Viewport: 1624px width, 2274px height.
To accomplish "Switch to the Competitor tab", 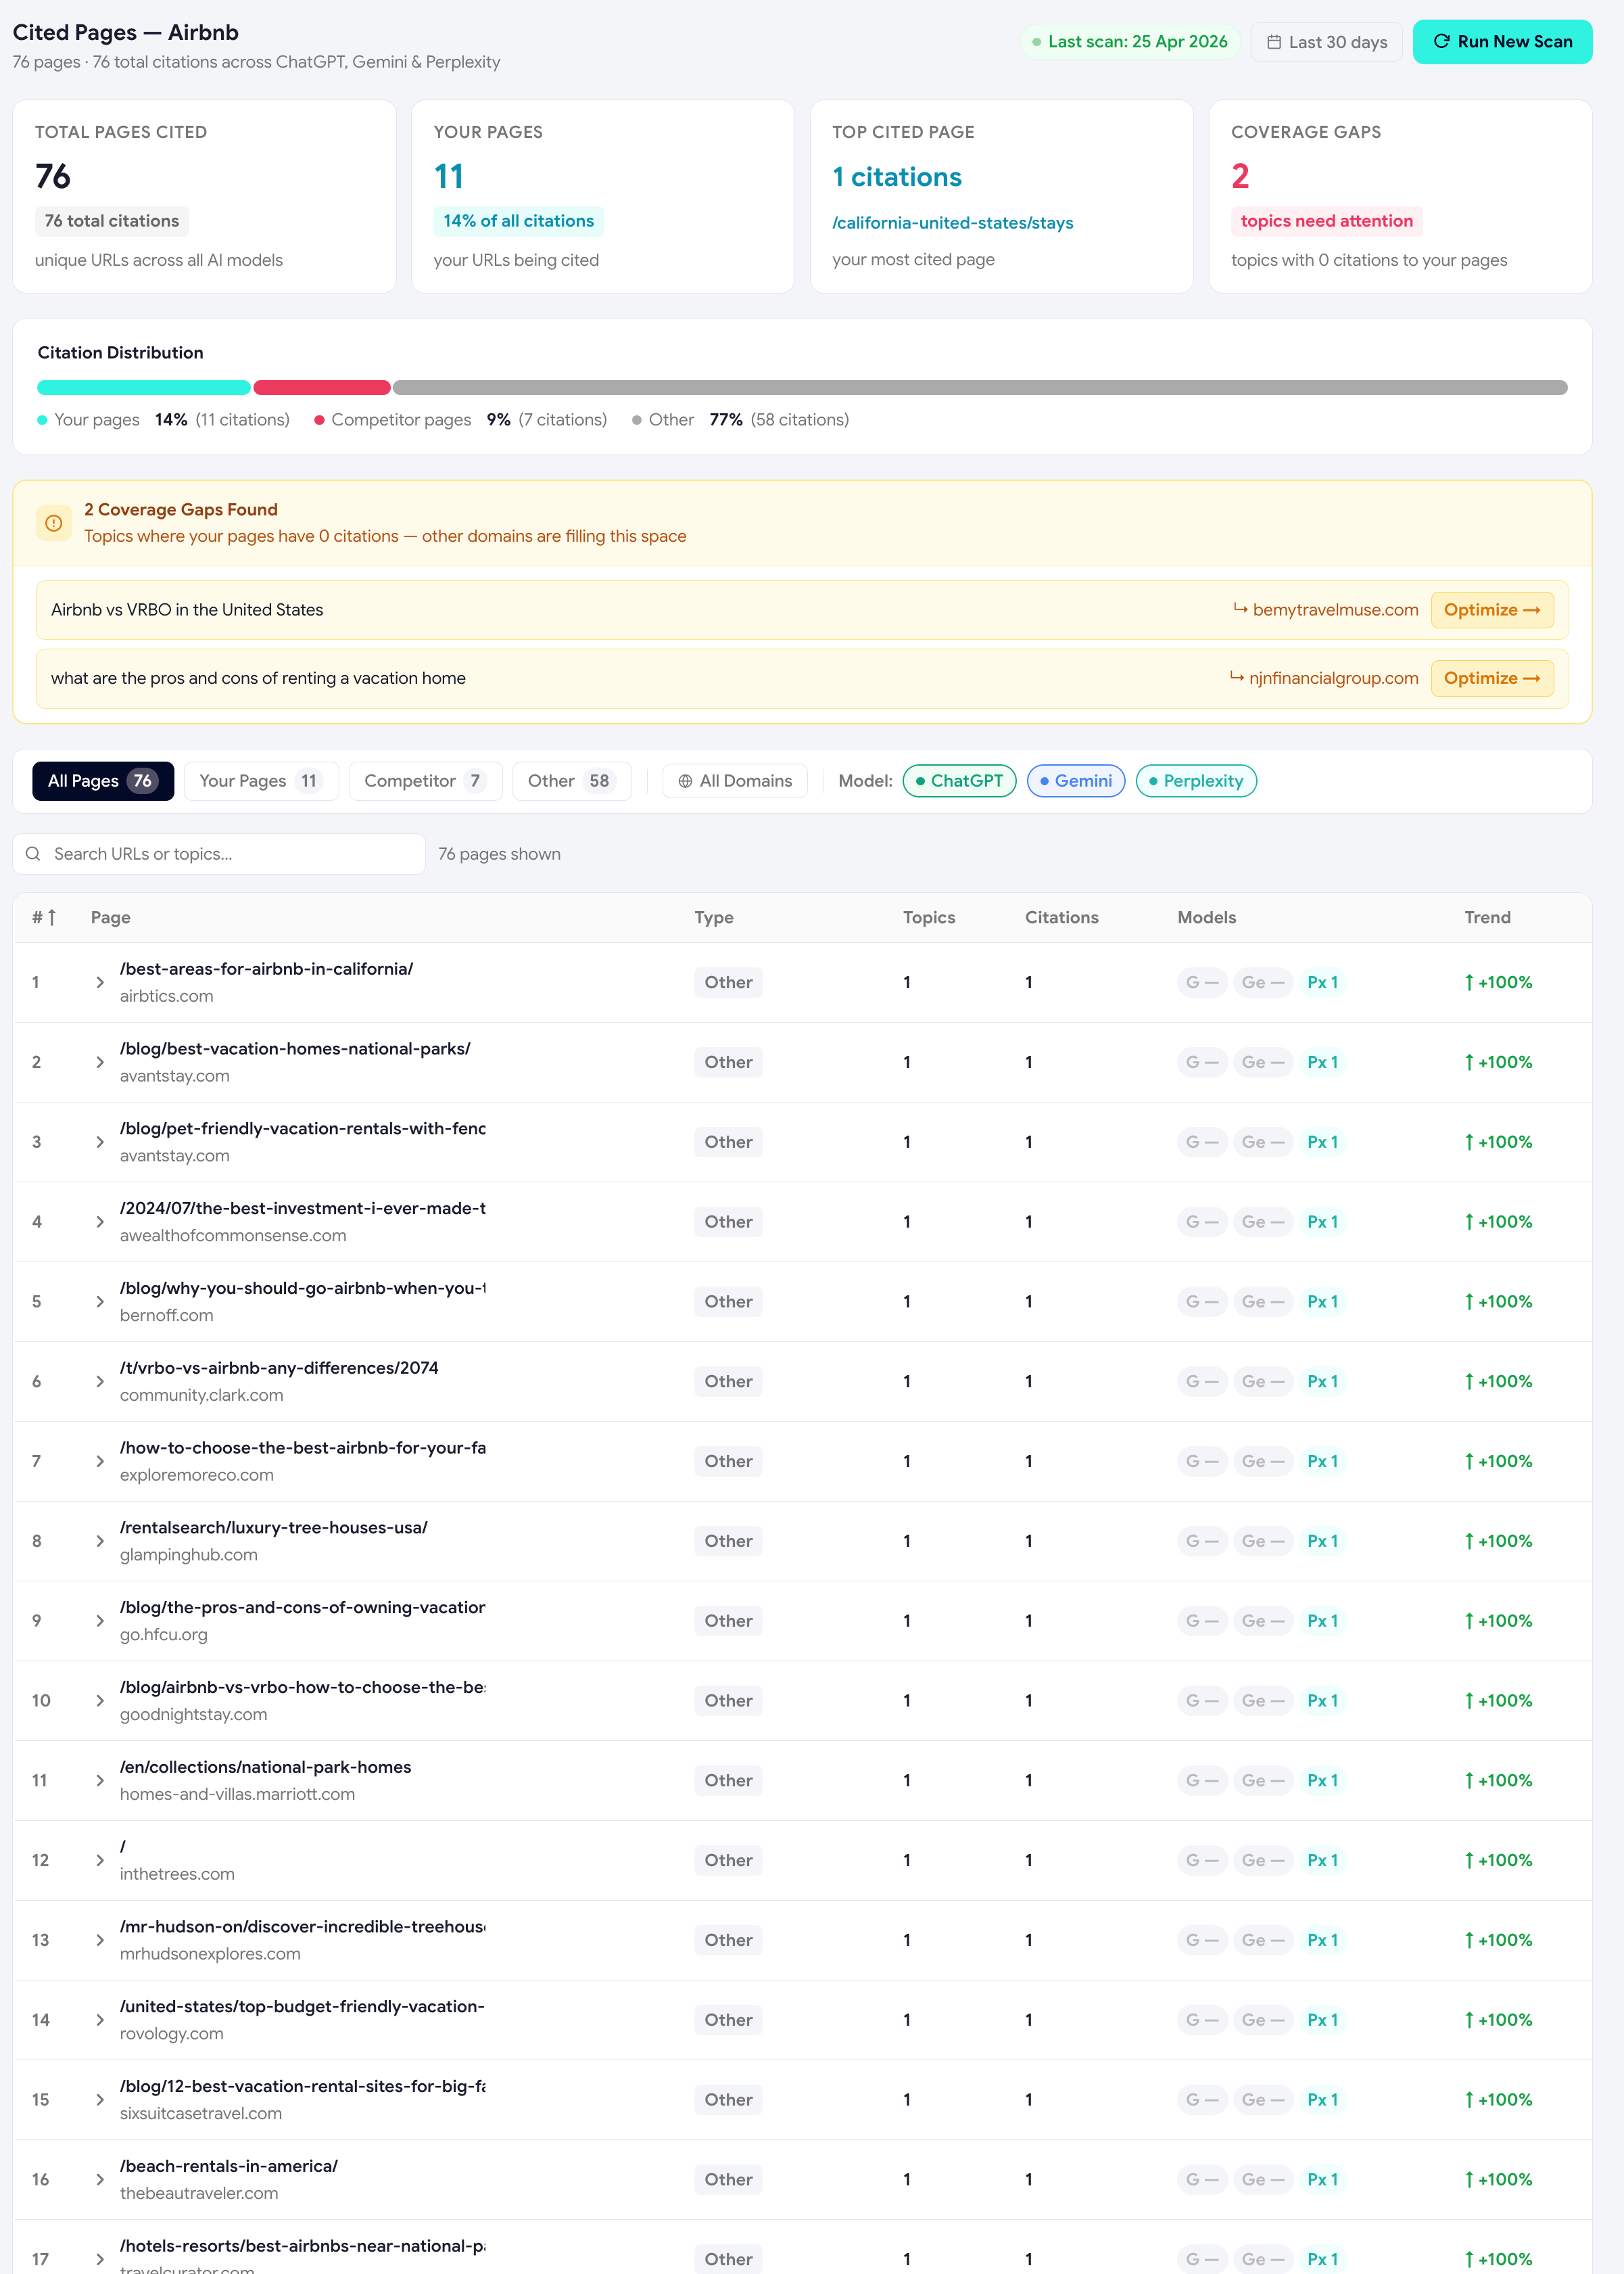I will [x=425, y=781].
